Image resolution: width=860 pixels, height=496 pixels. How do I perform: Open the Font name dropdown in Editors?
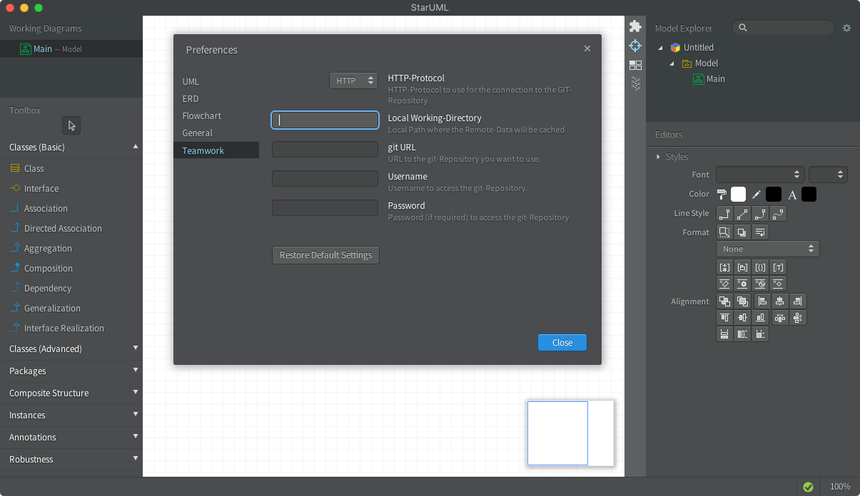[760, 175]
